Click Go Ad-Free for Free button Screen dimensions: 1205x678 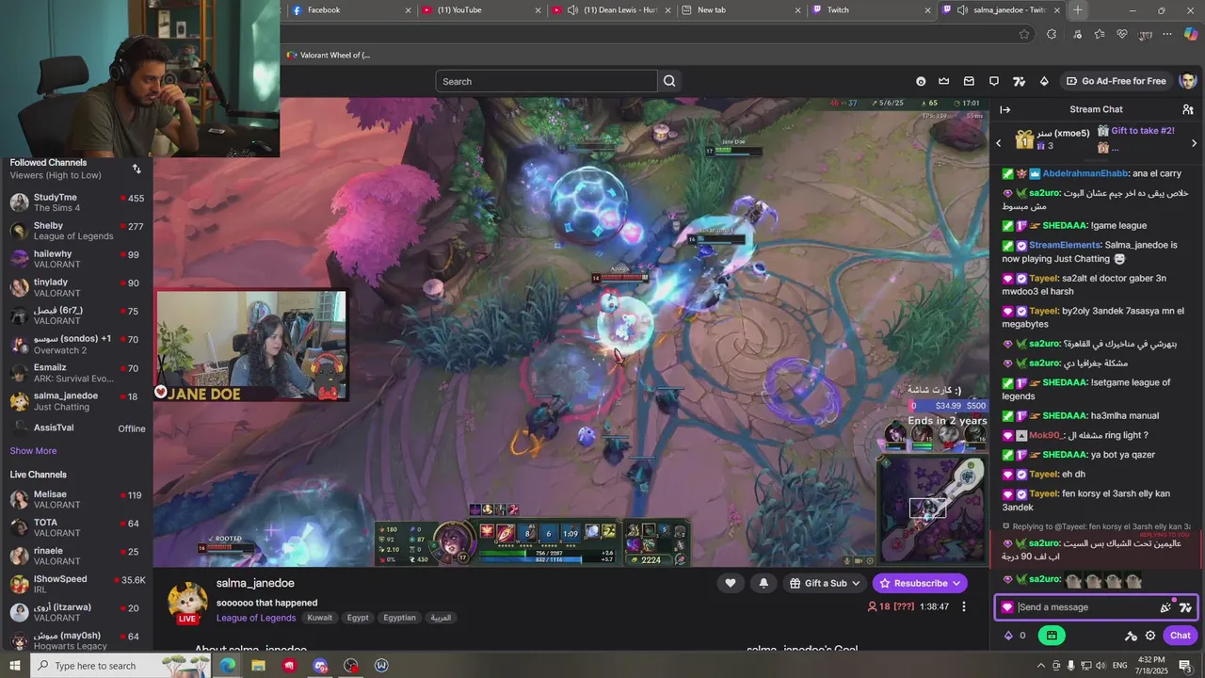(x=1117, y=81)
